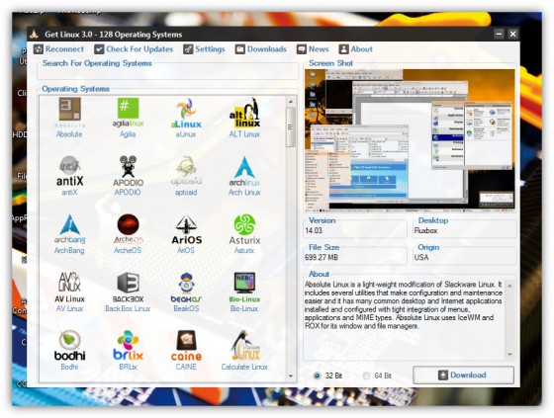554x418 pixels.
Task: Pick the Calculate Linux icon
Action: point(244,346)
